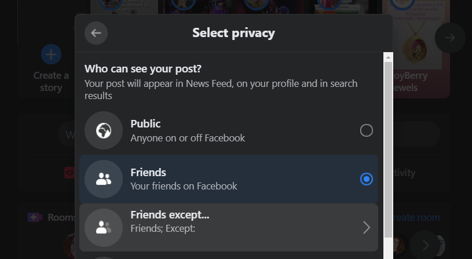
Task: Choose the Friends privacy option label
Action: (148, 173)
